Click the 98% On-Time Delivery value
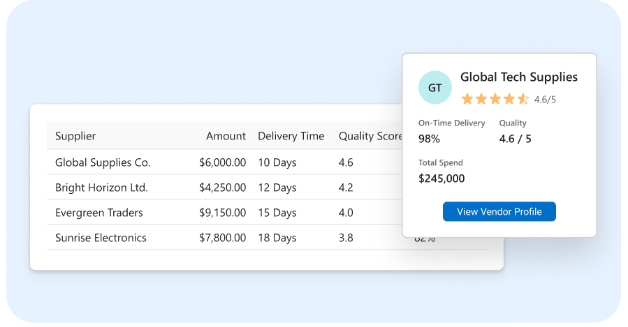The width and height of the screenshot is (628, 327). [429, 139]
